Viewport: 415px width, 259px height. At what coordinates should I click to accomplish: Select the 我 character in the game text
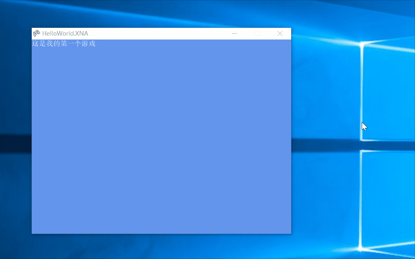click(50, 43)
